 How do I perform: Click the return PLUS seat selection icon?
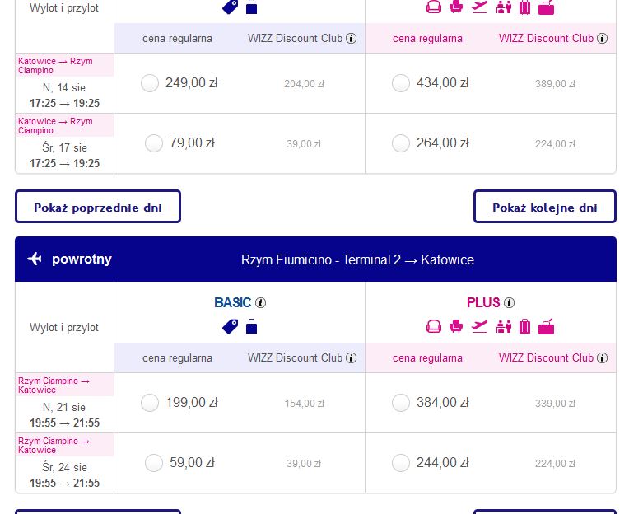coord(456,327)
